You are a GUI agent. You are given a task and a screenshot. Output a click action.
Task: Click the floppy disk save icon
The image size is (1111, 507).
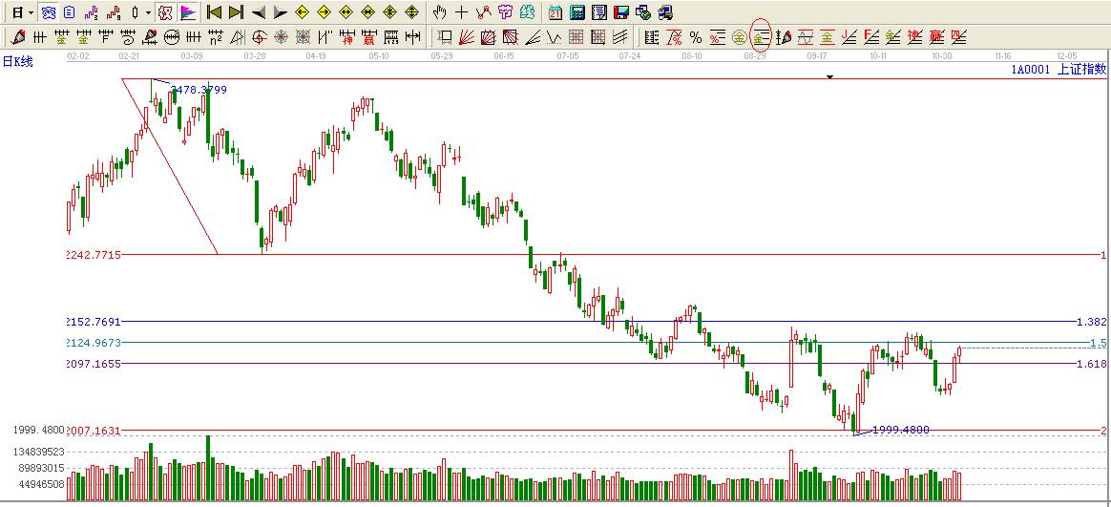coord(620,12)
